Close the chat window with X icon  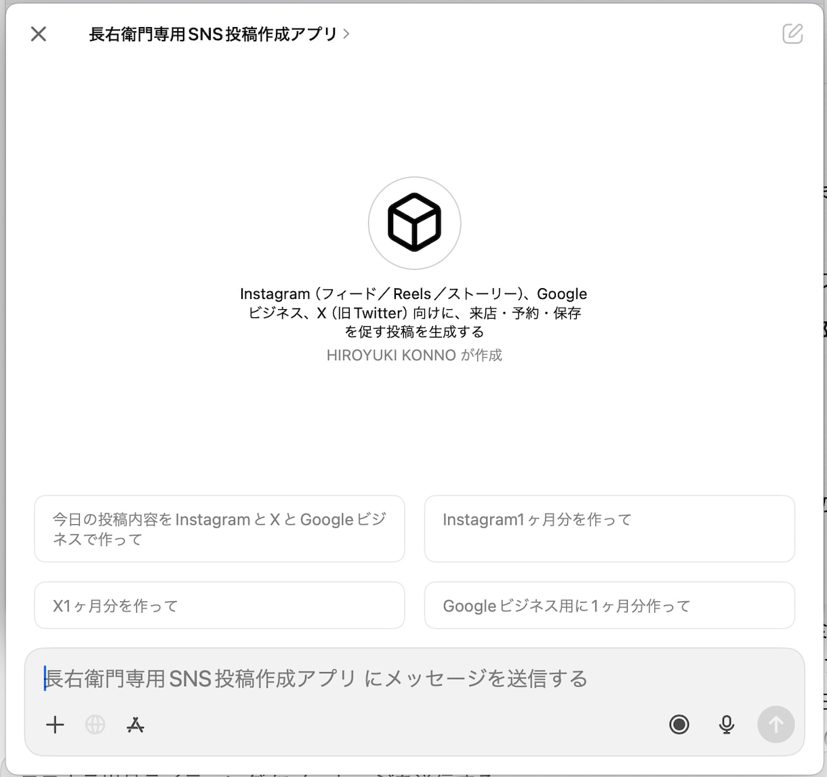tap(39, 34)
